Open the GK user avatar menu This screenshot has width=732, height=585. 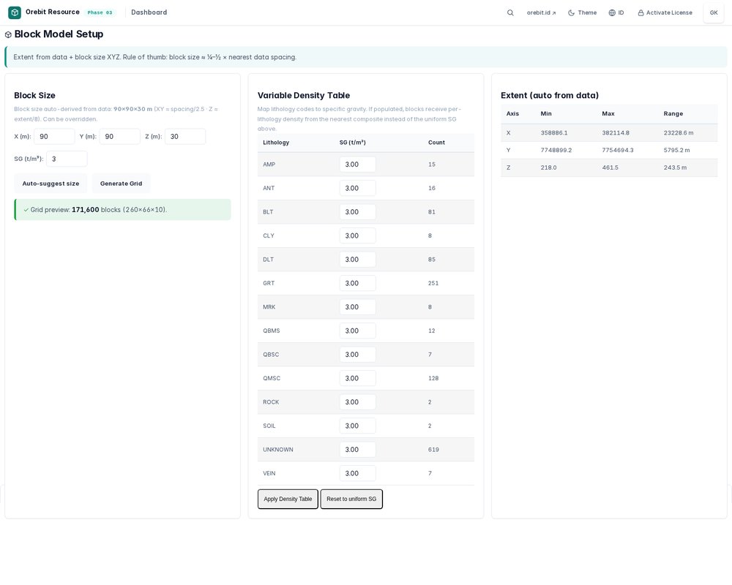click(714, 12)
